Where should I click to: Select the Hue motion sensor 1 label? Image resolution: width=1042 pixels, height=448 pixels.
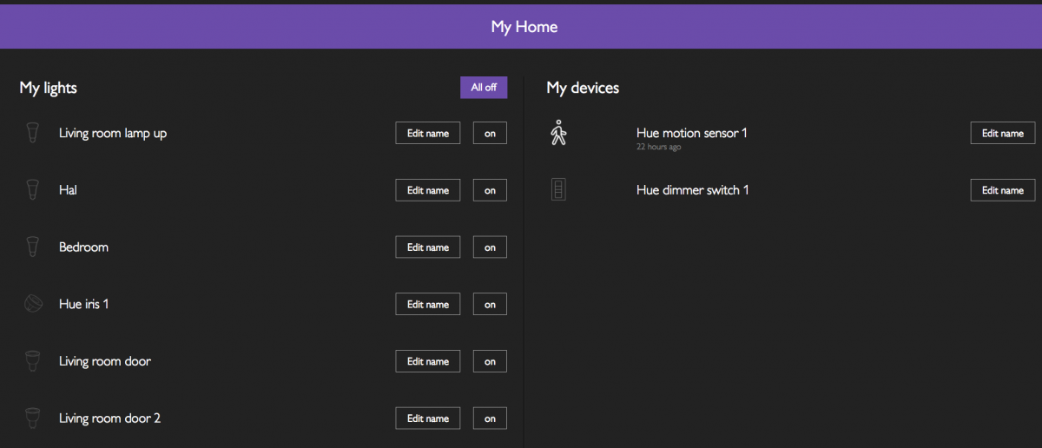(692, 133)
